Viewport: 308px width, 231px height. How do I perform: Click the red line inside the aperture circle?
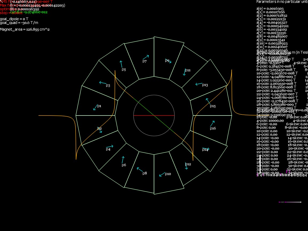pyautogui.click(x=144, y=115)
